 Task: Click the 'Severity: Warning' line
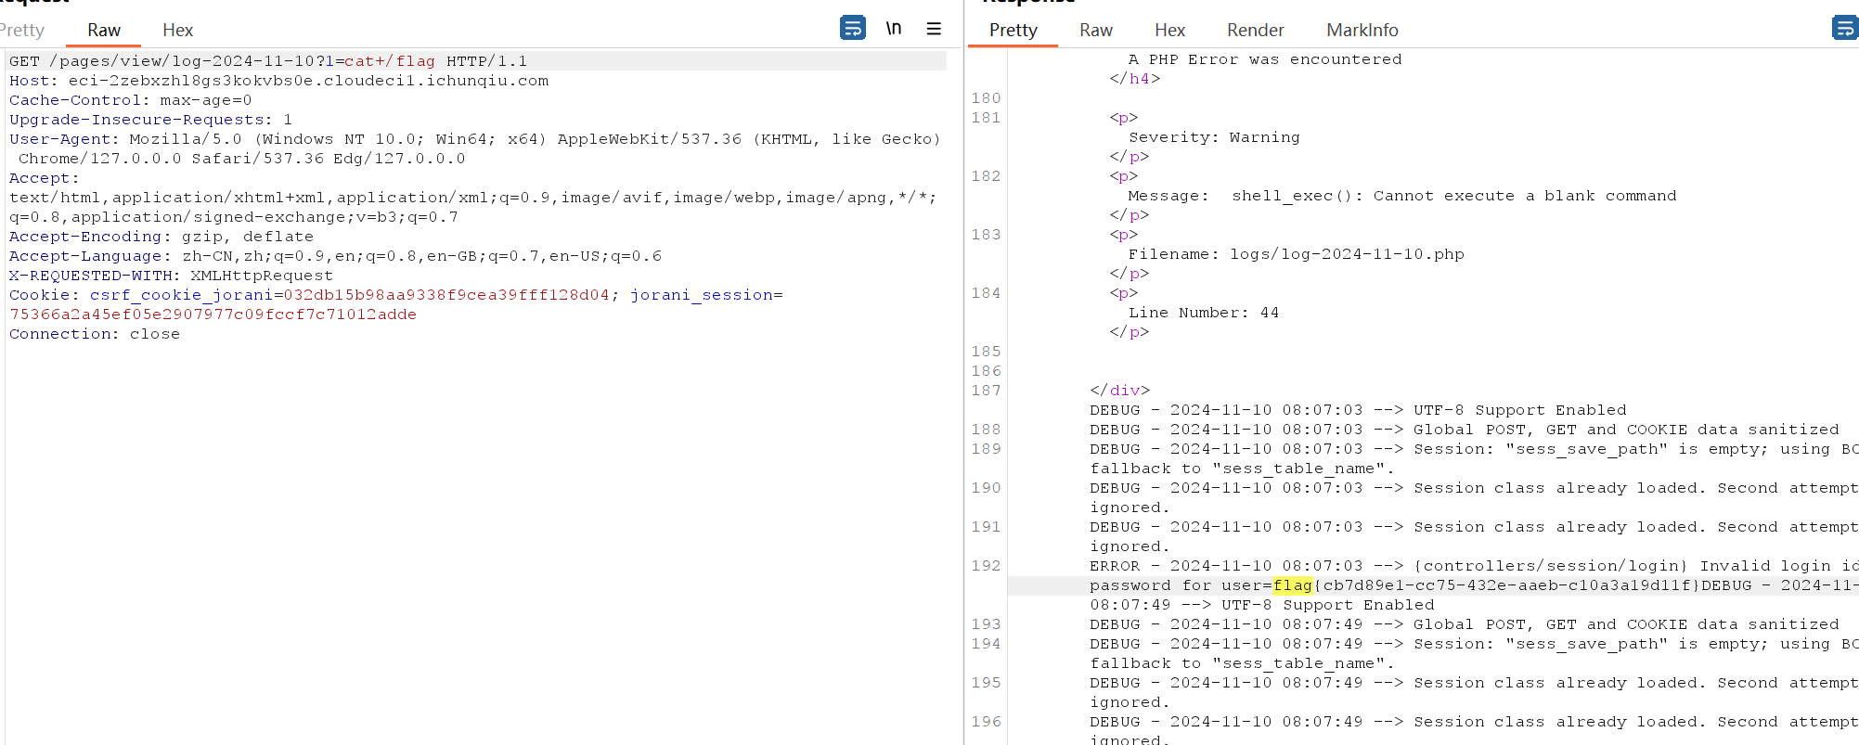1214,137
